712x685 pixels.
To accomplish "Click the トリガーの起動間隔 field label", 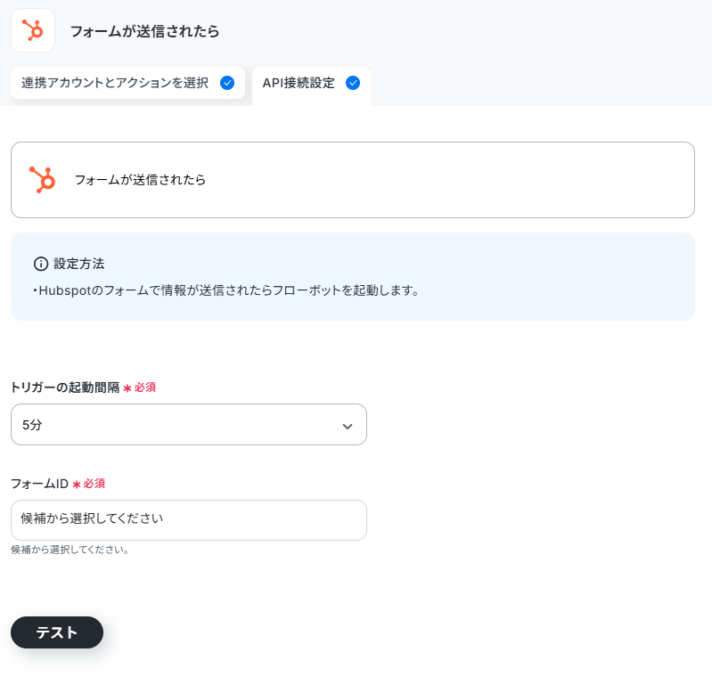I will pos(65,387).
